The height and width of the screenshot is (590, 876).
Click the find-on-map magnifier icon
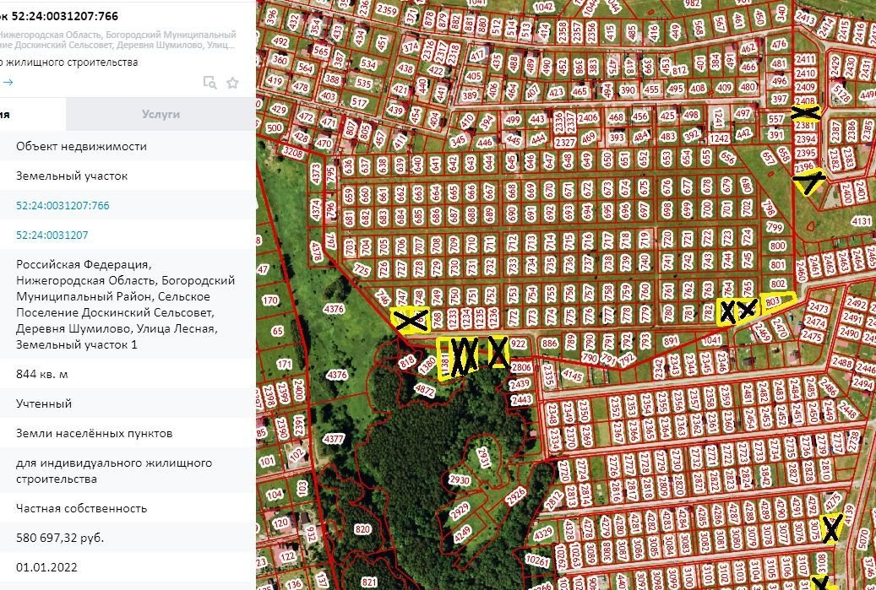[209, 83]
